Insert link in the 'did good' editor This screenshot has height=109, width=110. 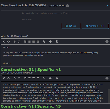click(44, 41)
